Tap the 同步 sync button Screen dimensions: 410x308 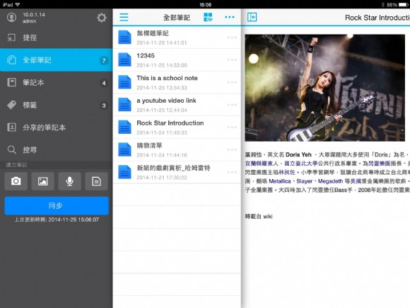pos(57,205)
